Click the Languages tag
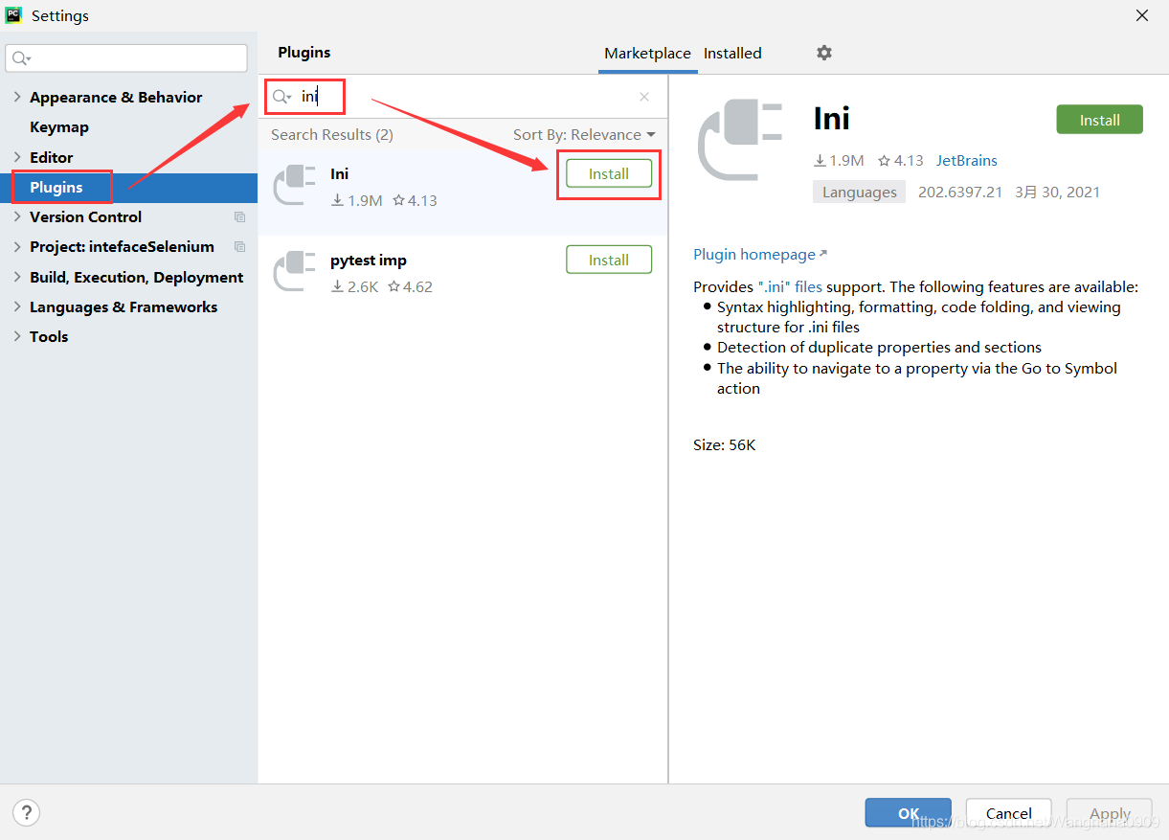Screen dimensions: 1169x840 [860, 193]
